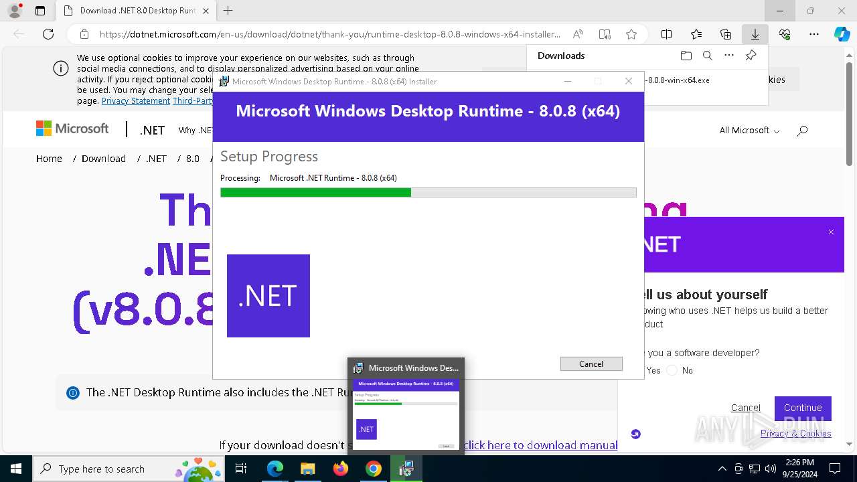Cancel the Desktop Runtime installation
The image size is (857, 482).
591,364
